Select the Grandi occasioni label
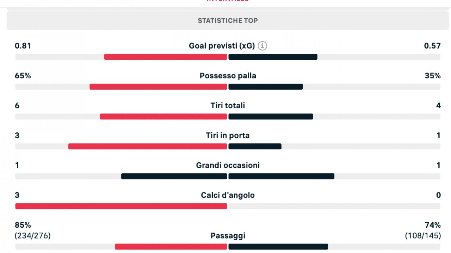Screen dimensions: 451x253 pos(228,165)
